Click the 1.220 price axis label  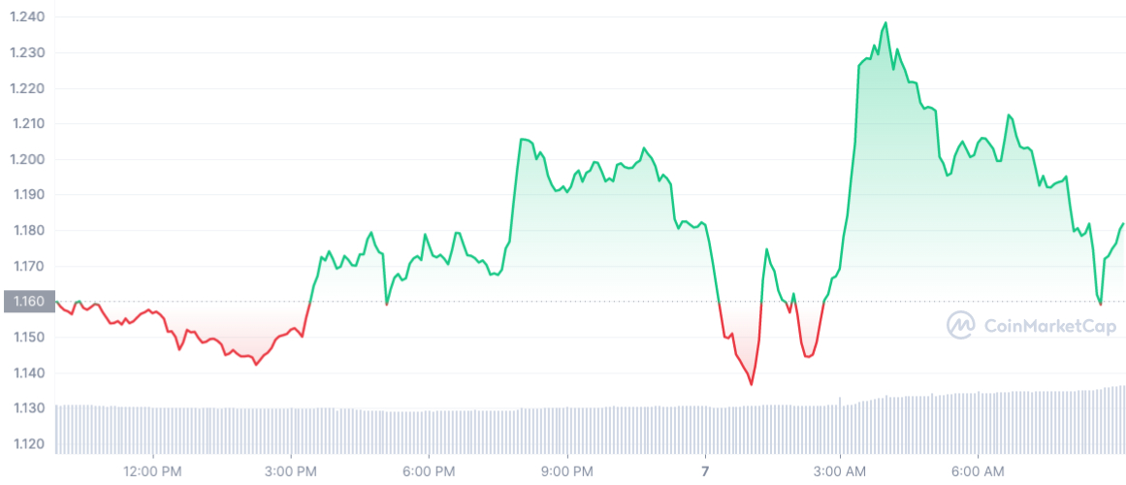click(26, 88)
